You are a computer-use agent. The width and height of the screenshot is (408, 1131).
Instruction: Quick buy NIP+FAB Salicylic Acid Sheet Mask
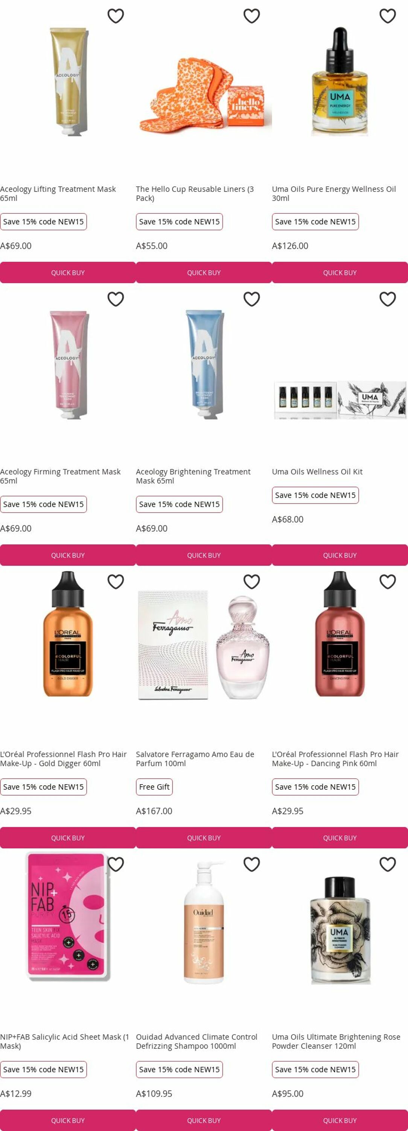[x=68, y=1120]
